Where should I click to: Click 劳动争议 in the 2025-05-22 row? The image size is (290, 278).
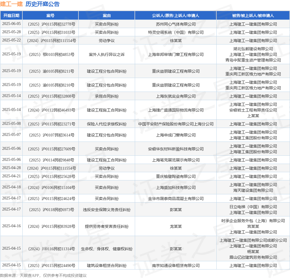pyautogui.click(x=107, y=41)
